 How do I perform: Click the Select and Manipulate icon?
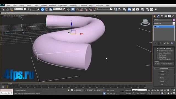68,9
